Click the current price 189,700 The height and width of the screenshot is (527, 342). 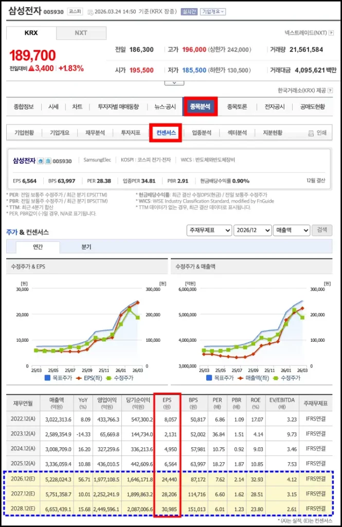(x=32, y=56)
